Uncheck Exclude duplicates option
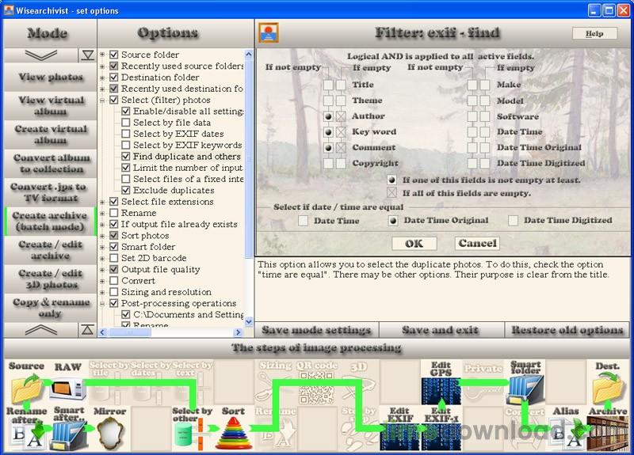 (x=126, y=190)
